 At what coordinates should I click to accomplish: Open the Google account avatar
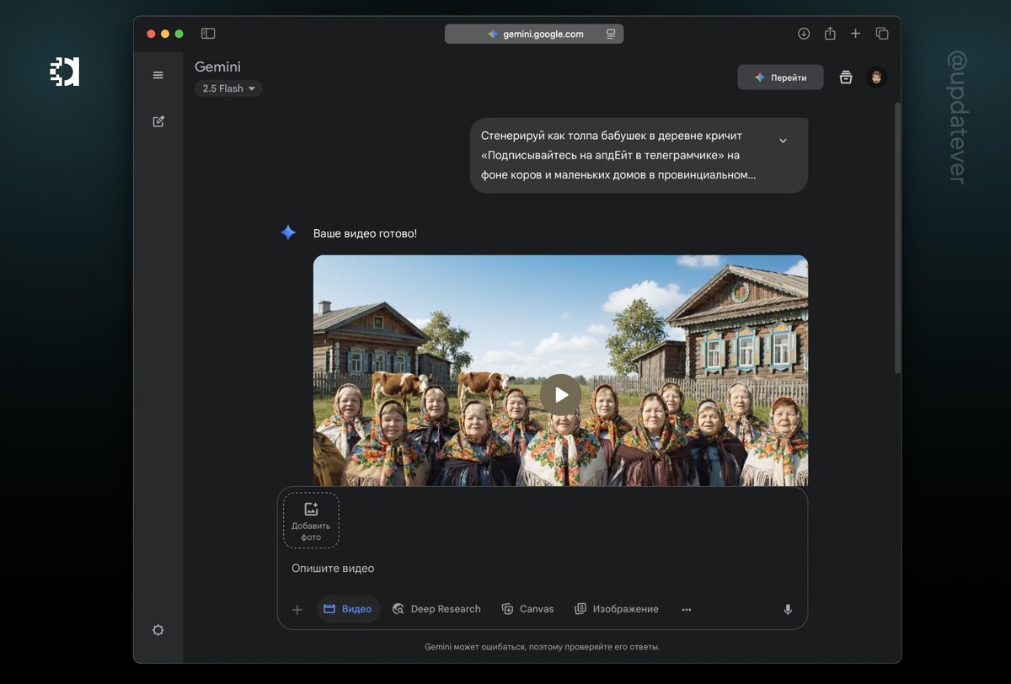tap(876, 77)
